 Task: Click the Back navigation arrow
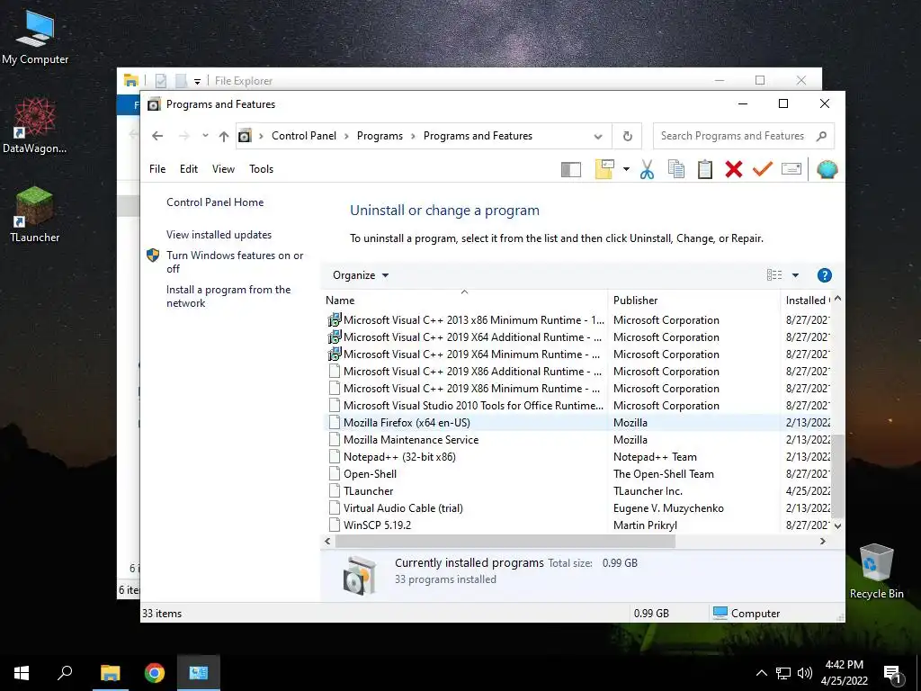(157, 137)
